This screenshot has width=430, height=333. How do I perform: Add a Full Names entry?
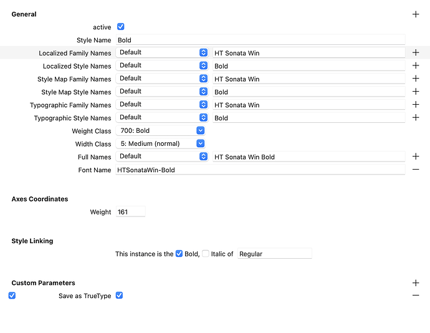pos(416,156)
